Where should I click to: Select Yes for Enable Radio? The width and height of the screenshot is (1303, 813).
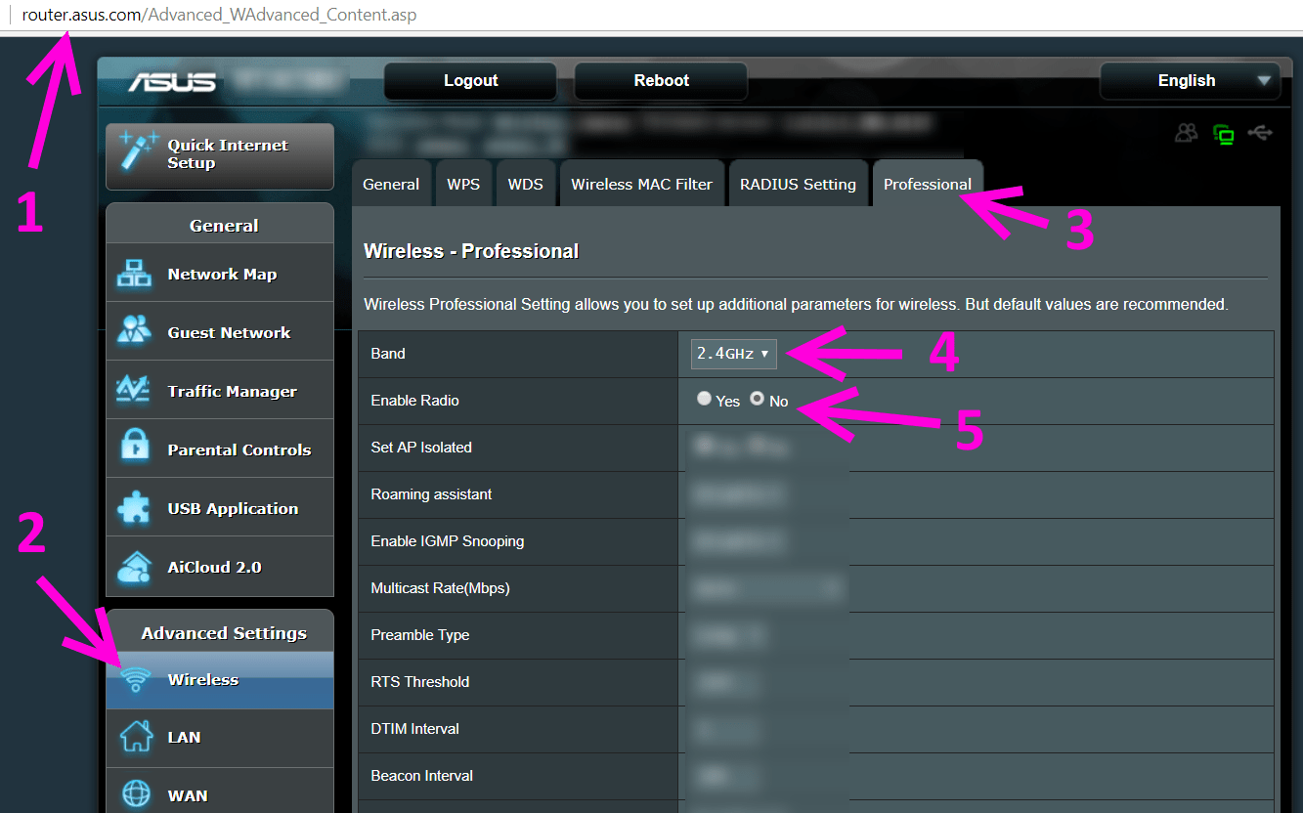point(705,400)
